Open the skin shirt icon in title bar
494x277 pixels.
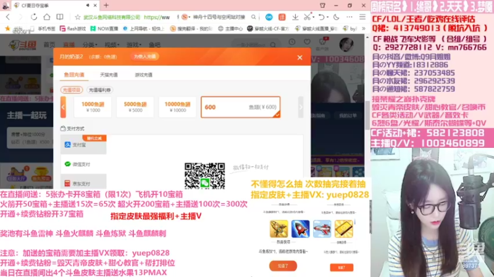322,6
